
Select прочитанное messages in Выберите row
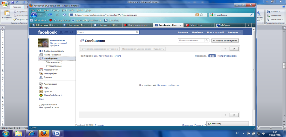click(106, 56)
